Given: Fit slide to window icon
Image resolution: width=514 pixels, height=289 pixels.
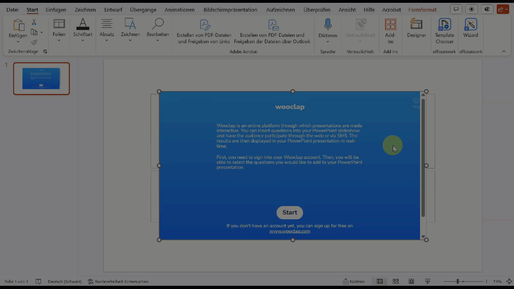Looking at the screenshot, I should 509,281.
